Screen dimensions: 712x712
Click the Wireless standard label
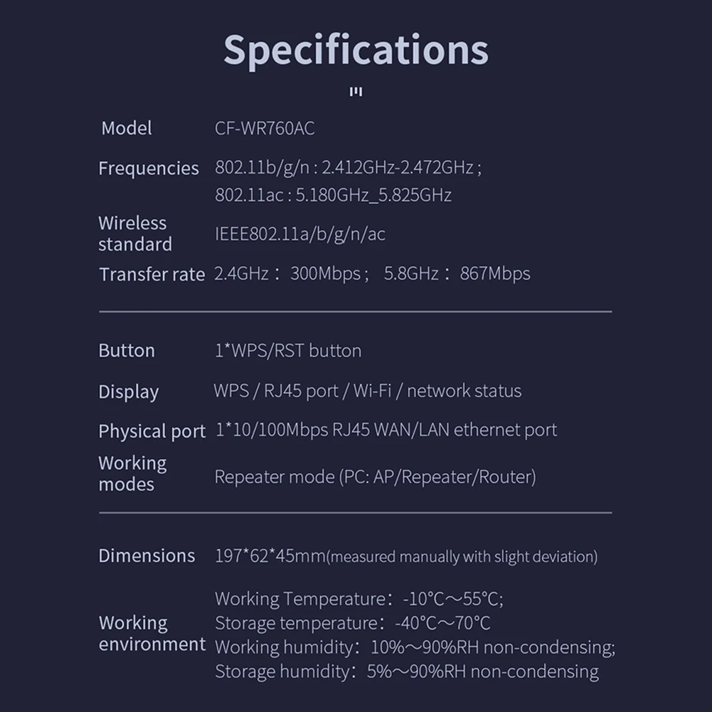pos(135,233)
